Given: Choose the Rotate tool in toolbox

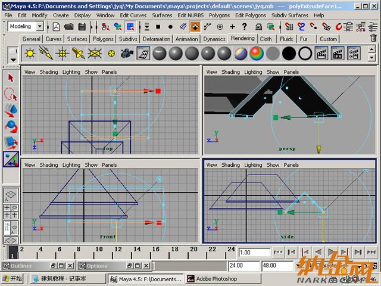Looking at the screenshot, I should (11, 126).
